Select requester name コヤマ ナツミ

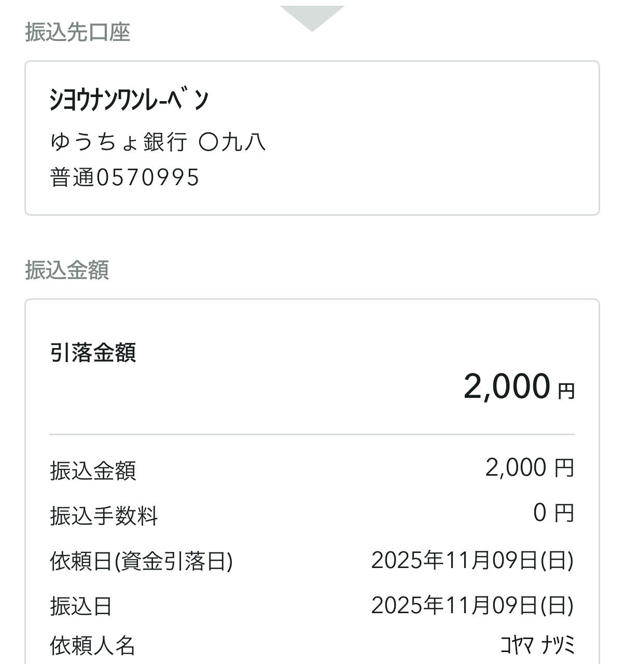click(537, 645)
